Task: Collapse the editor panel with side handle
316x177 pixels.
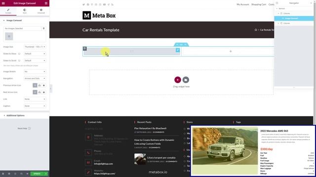Action: coord(50,88)
